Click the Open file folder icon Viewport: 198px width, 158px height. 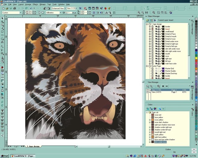click(x=7, y=8)
